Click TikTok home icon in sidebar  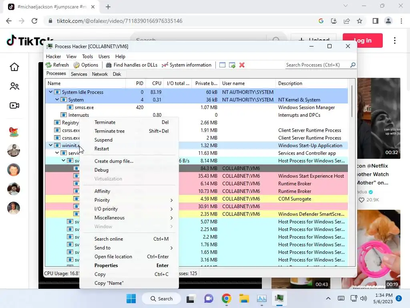14,67
